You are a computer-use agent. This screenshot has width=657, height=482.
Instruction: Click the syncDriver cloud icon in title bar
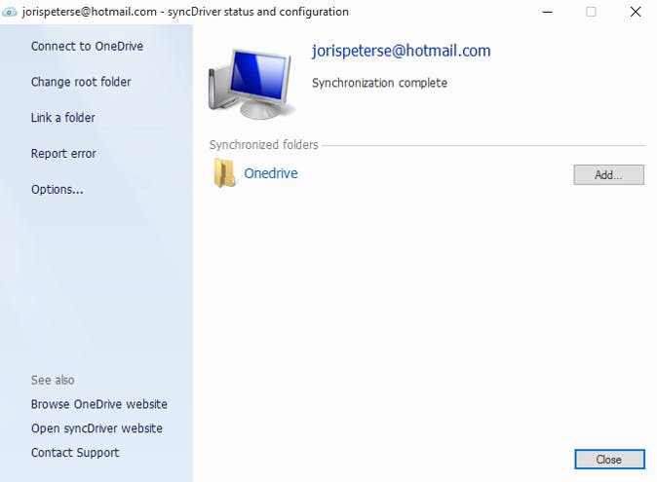pyautogui.click(x=9, y=12)
